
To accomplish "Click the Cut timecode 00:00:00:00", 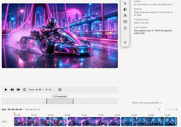I will pyautogui.click(x=15, y=110).
